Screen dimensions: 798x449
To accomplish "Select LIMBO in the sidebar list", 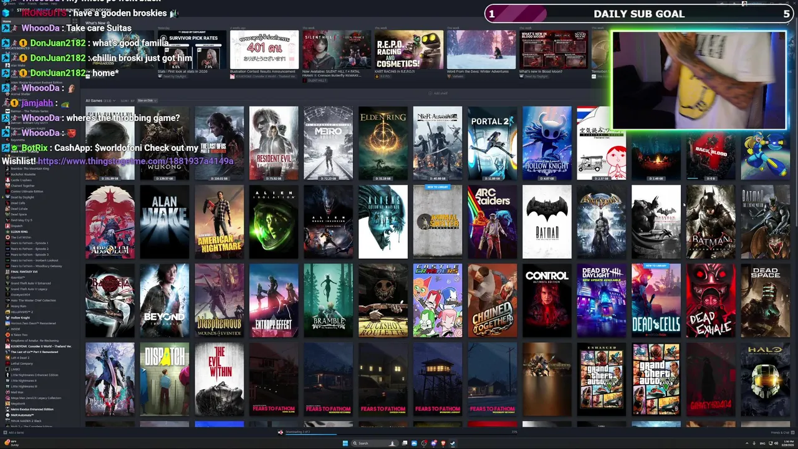I will [x=16, y=369].
